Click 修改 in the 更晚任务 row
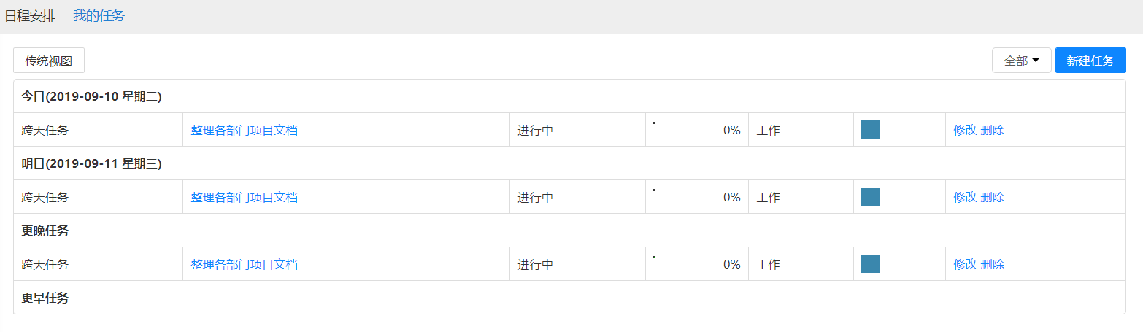 [x=965, y=264]
